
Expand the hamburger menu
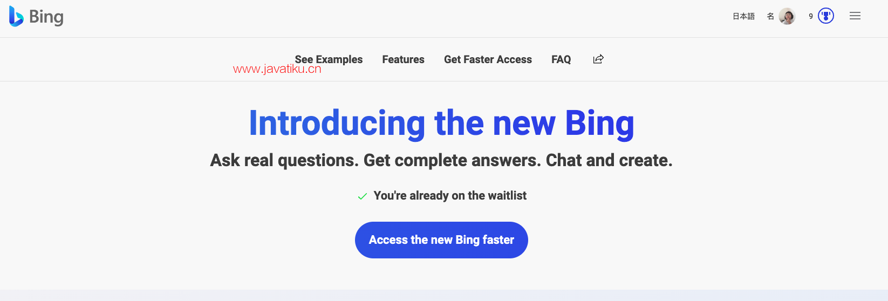(x=855, y=16)
